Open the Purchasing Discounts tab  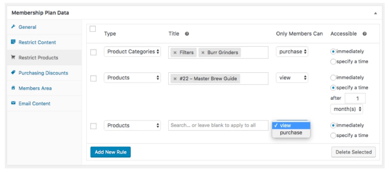click(x=44, y=73)
